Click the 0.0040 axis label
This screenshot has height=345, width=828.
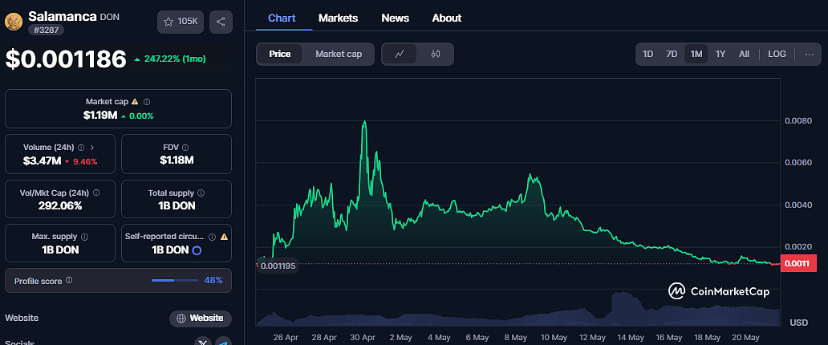[798, 205]
